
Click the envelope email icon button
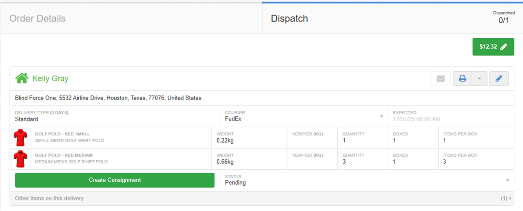click(x=440, y=78)
